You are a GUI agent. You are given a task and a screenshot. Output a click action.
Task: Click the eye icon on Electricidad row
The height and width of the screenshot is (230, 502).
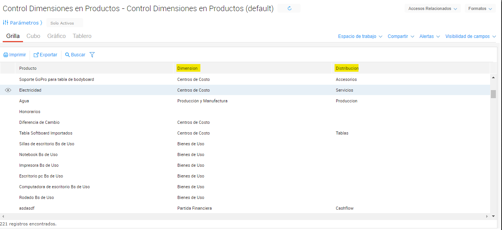(8, 90)
